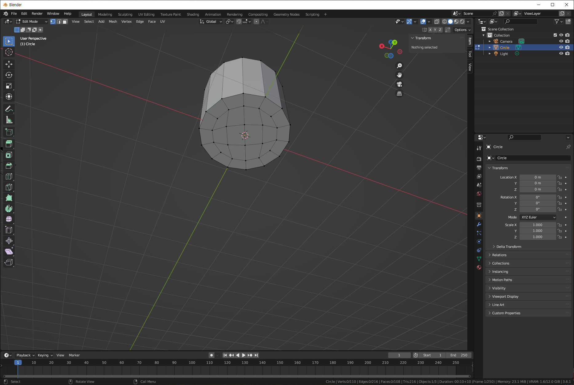
Task: Click the current frame field
Action: click(399, 355)
